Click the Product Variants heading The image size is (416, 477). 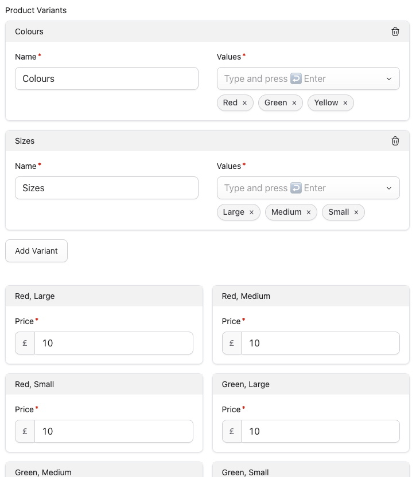click(x=36, y=10)
